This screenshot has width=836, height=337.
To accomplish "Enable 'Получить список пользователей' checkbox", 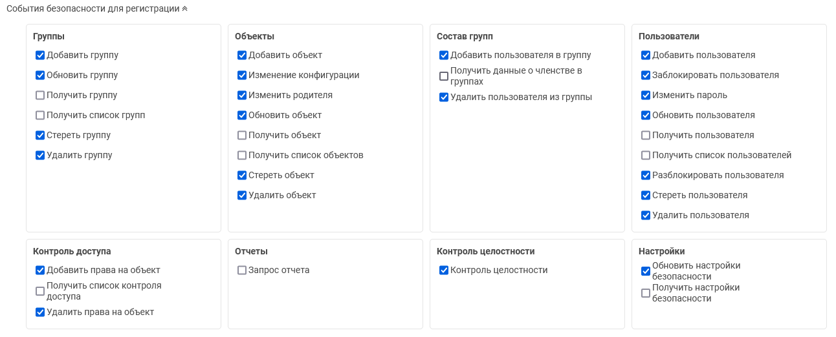I will coord(646,156).
